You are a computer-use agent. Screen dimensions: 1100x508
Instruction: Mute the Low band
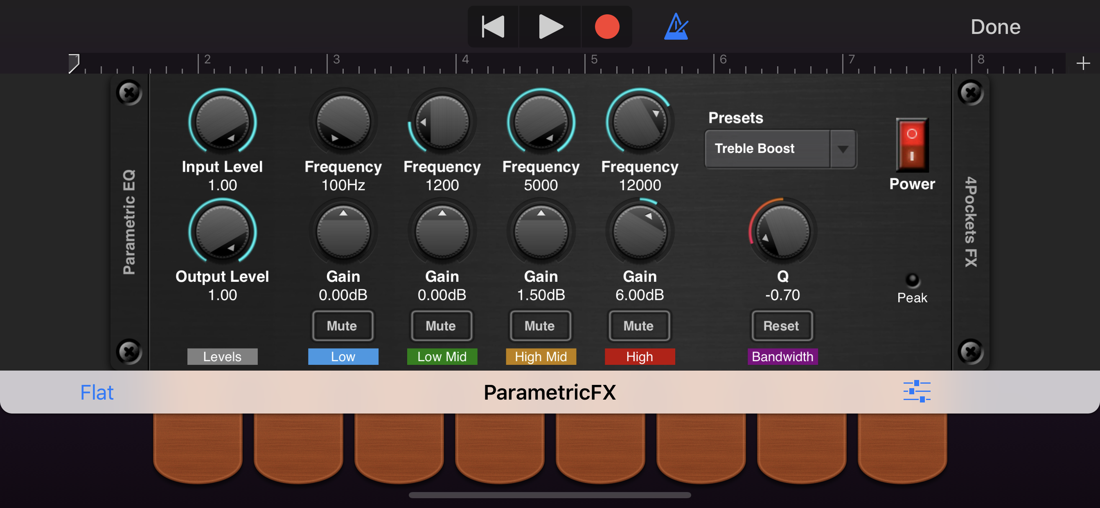(342, 326)
